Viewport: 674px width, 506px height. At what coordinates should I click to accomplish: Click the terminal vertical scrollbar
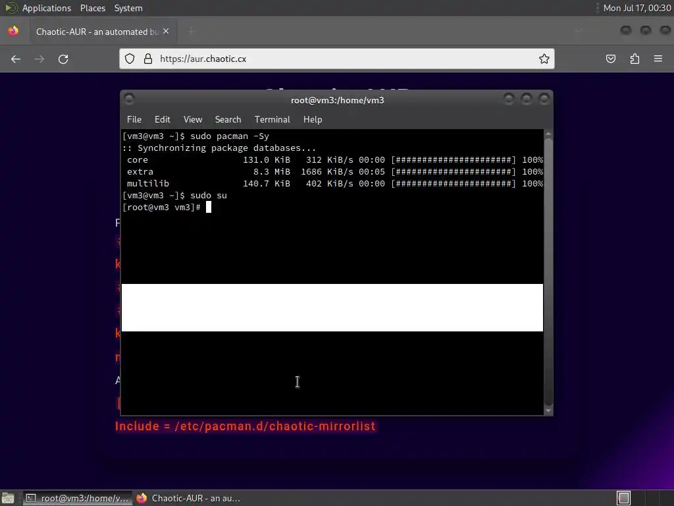548,272
